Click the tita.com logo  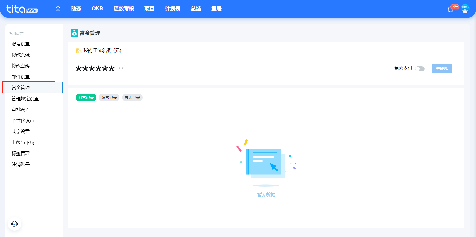click(x=22, y=9)
